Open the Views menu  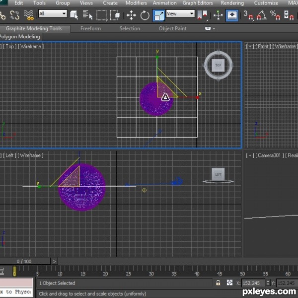click(x=86, y=3)
